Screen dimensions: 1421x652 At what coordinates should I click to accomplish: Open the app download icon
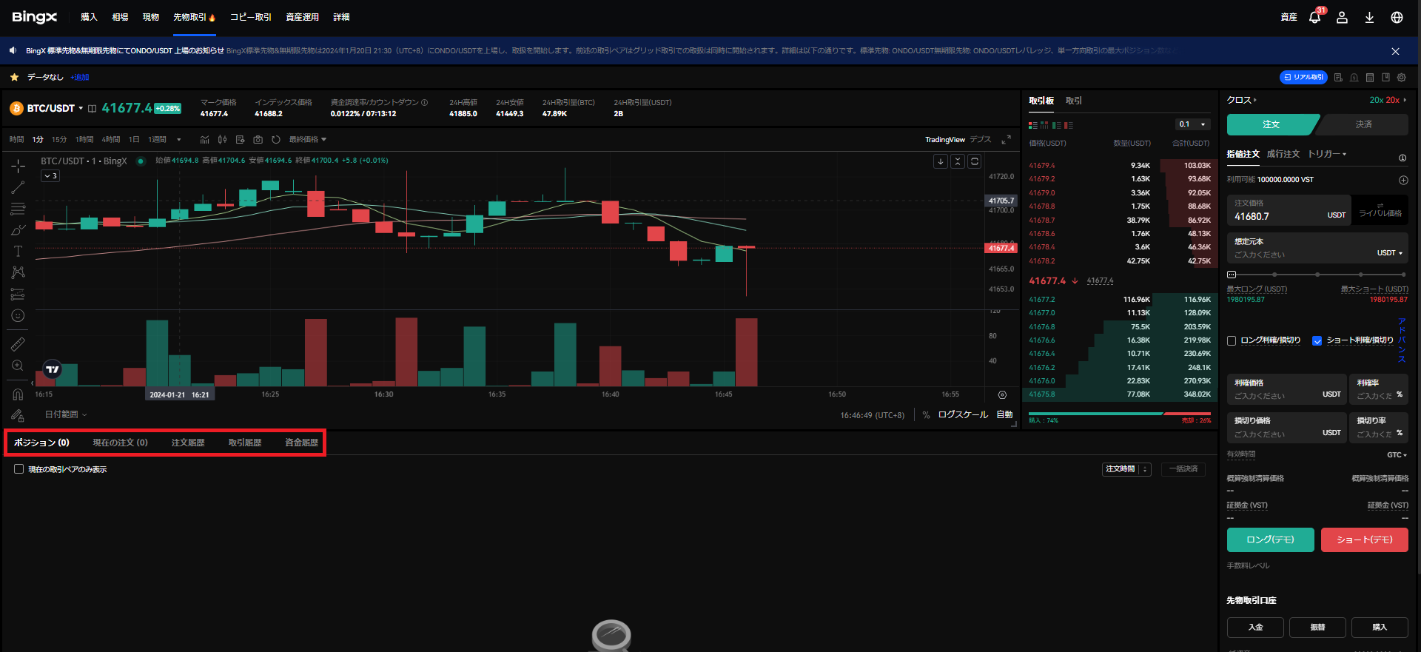(1369, 17)
